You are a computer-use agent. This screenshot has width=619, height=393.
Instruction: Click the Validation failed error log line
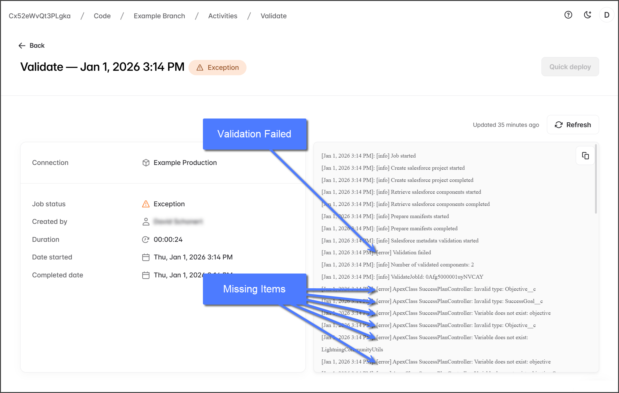pos(404,252)
